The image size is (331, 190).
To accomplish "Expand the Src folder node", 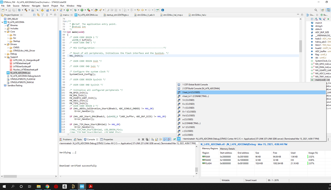I will 8,38.
